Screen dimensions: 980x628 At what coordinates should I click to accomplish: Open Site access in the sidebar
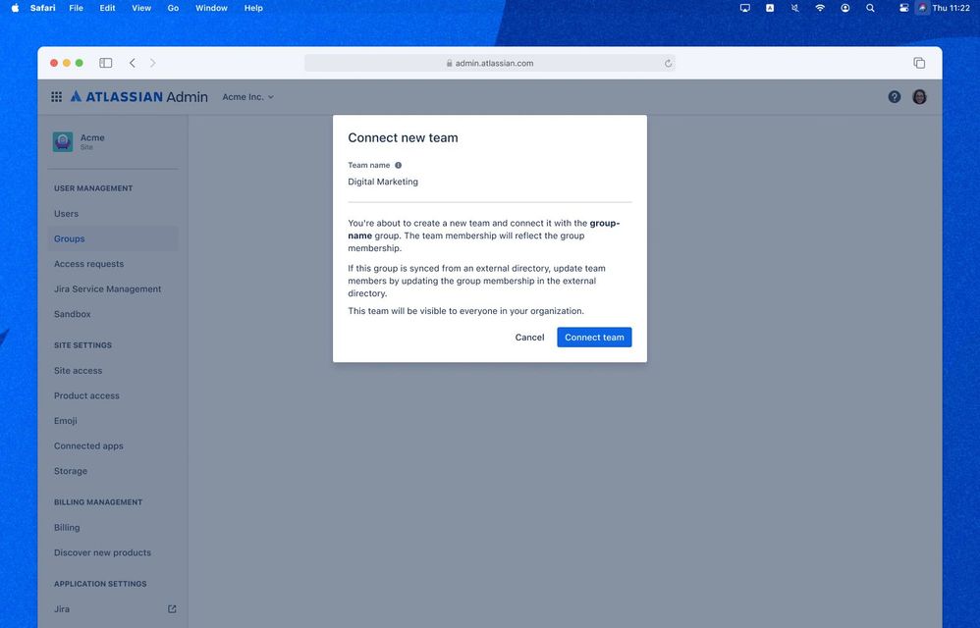click(x=113, y=370)
